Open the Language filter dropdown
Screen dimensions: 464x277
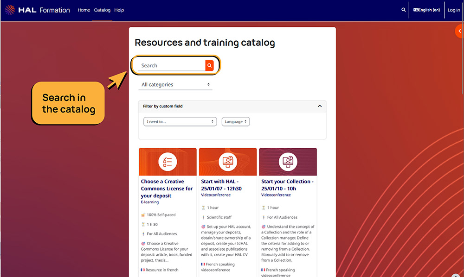236,122
